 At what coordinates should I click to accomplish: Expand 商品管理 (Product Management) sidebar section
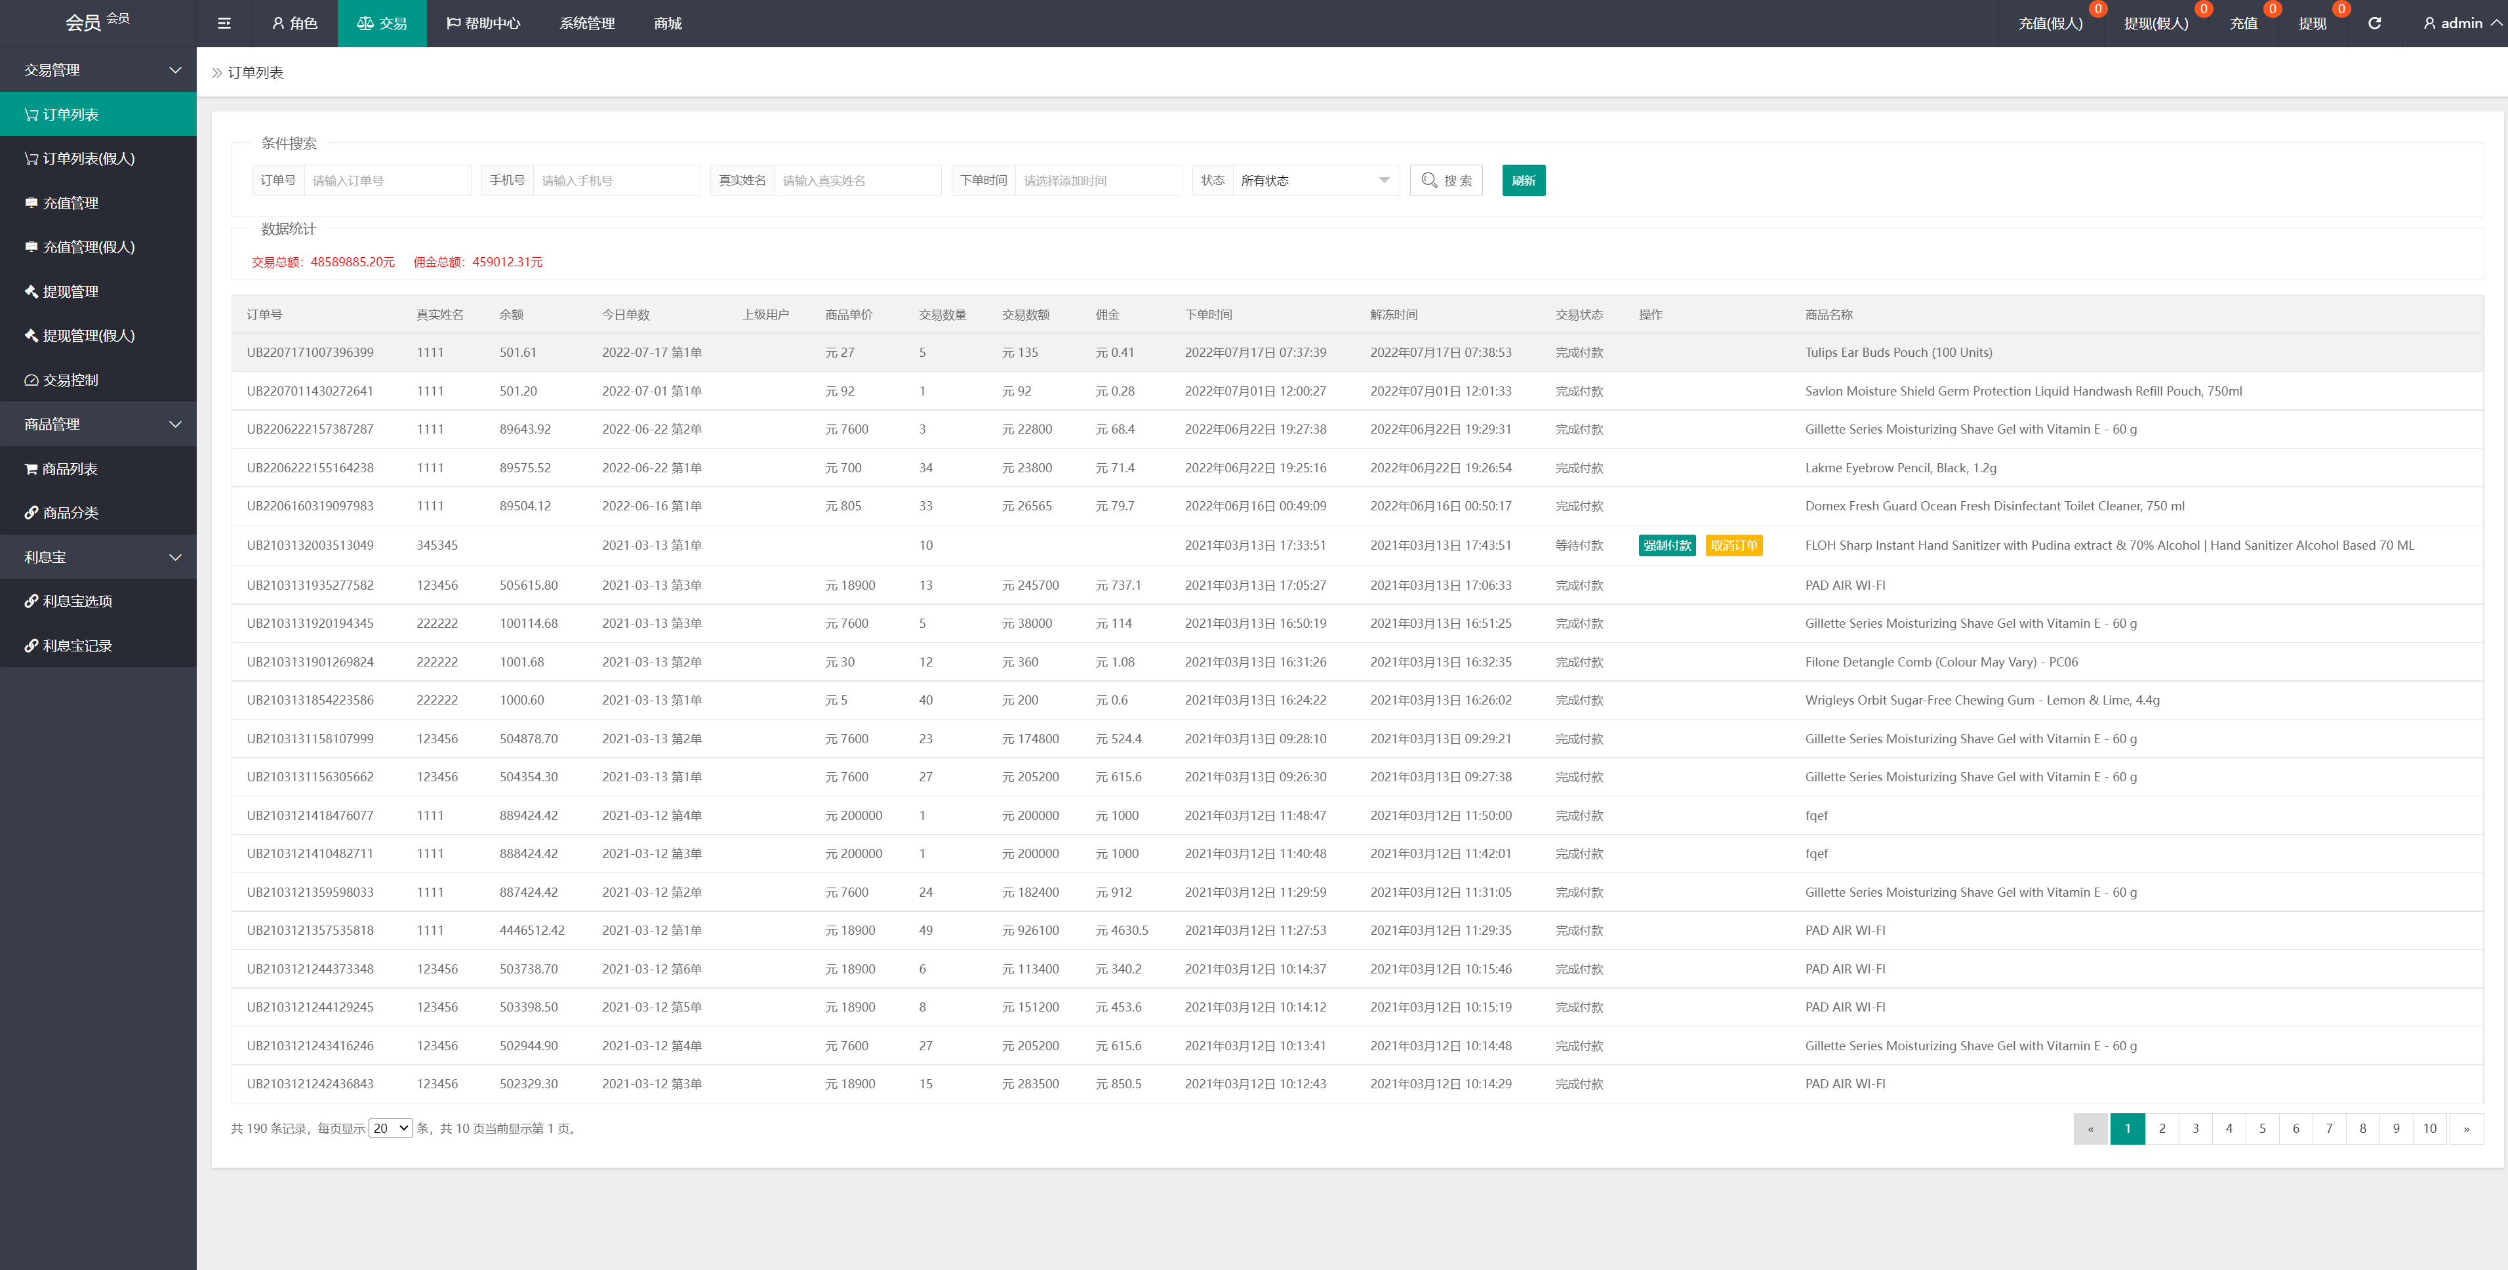97,424
